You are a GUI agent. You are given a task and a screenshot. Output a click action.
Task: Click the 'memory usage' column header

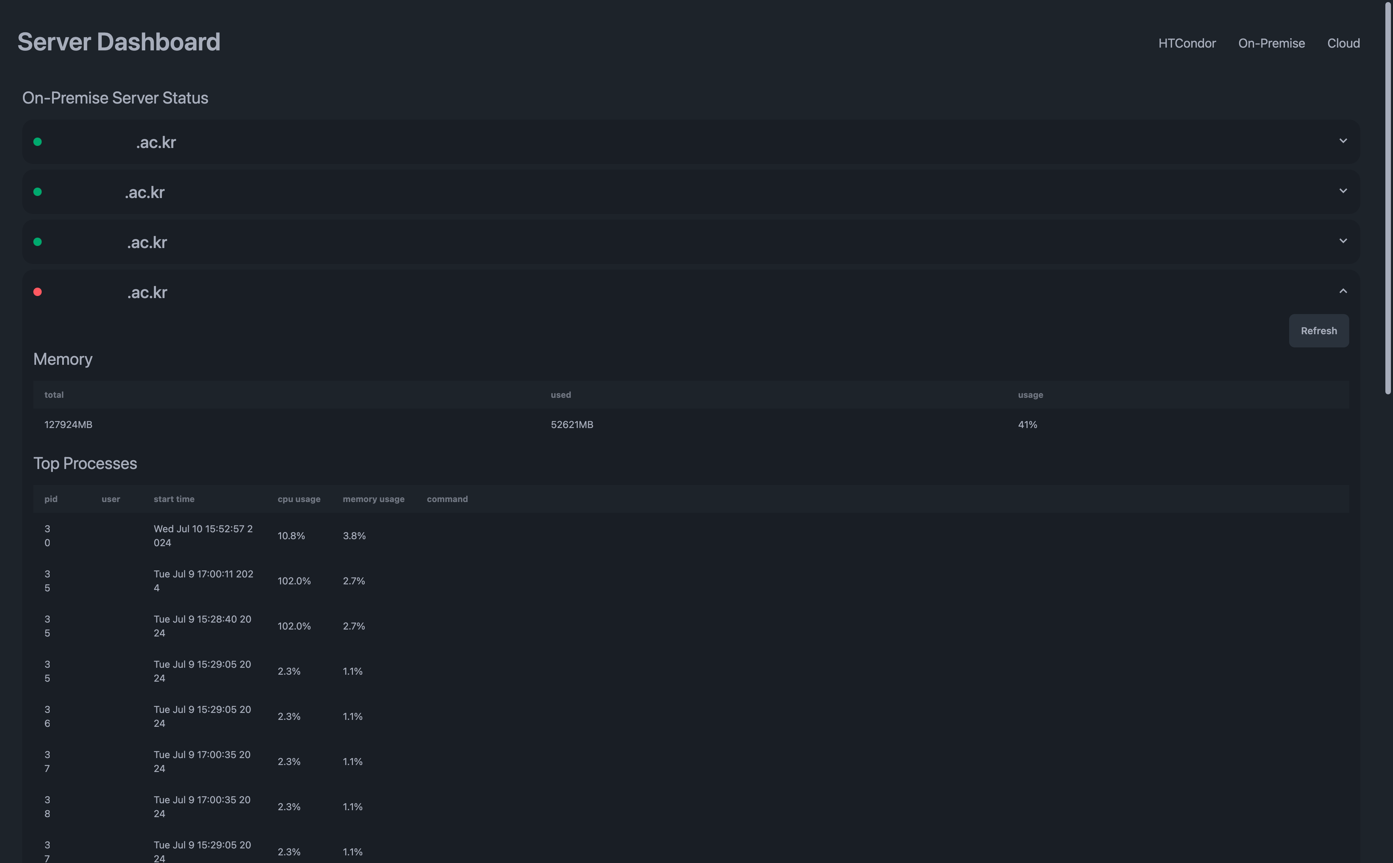click(373, 500)
